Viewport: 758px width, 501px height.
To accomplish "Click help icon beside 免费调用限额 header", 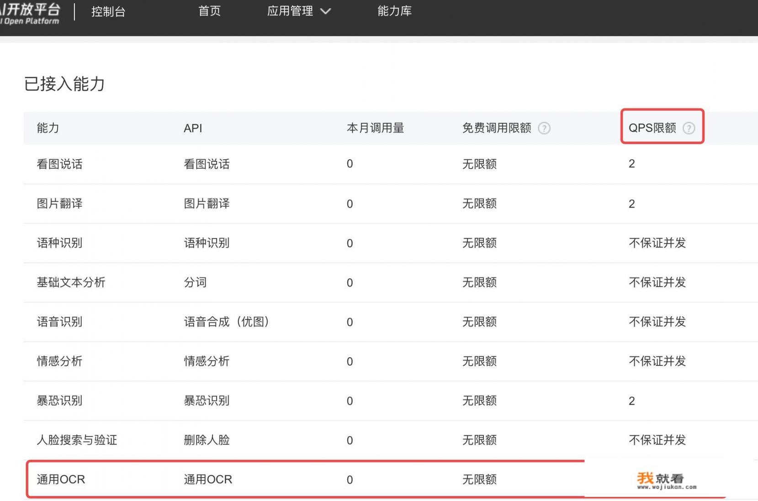I will click(x=544, y=128).
